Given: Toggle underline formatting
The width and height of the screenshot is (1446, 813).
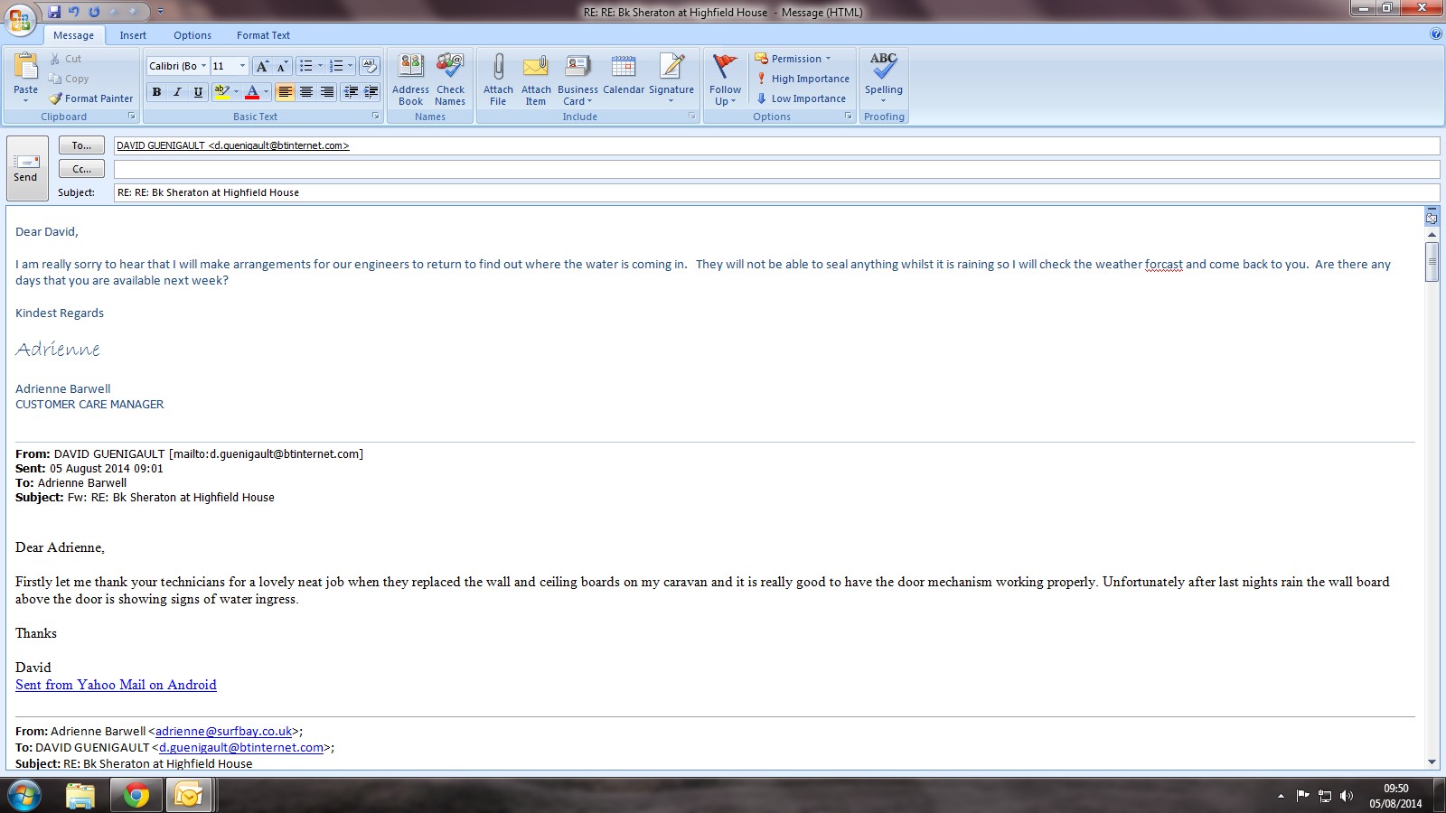Looking at the screenshot, I should coord(198,92).
